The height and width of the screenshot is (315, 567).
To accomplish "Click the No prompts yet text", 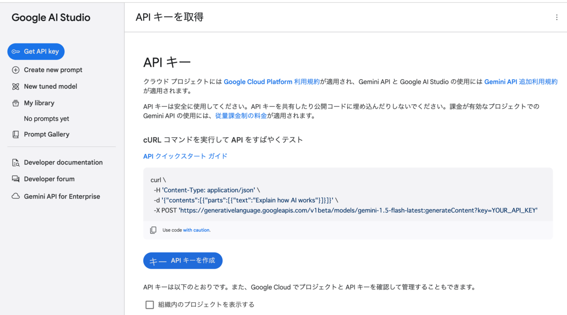I will pos(46,119).
